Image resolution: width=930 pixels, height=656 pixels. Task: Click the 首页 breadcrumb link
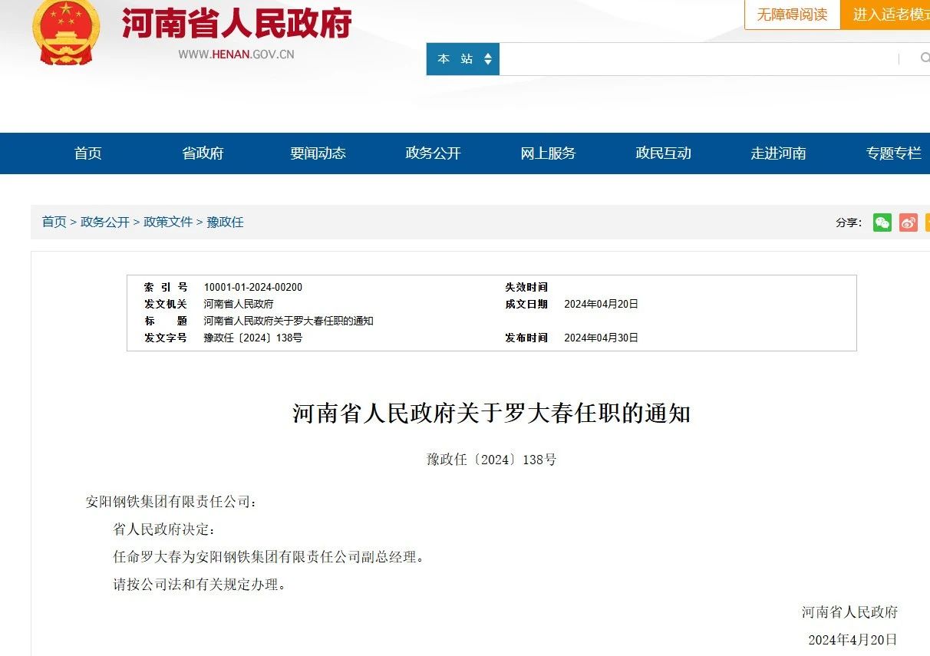tap(54, 222)
